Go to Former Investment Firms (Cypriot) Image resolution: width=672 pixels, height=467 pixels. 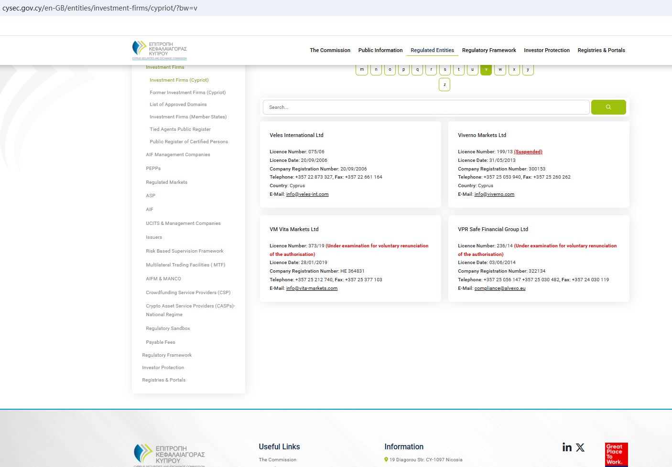tap(187, 93)
